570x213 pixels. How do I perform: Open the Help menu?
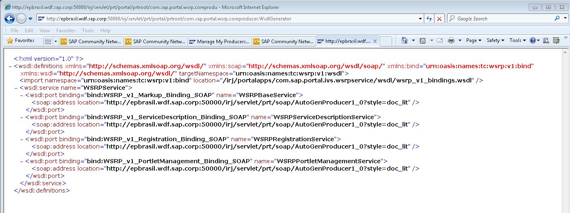[105, 31]
